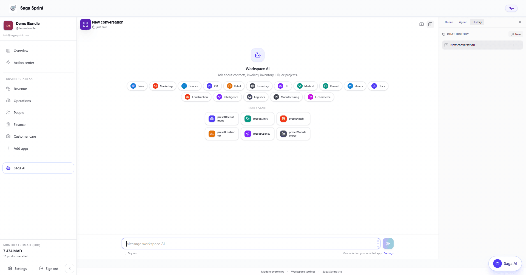The height and width of the screenshot is (275, 526).
Task: Open the Saga Sprint site footer link
Action: pyautogui.click(x=332, y=272)
